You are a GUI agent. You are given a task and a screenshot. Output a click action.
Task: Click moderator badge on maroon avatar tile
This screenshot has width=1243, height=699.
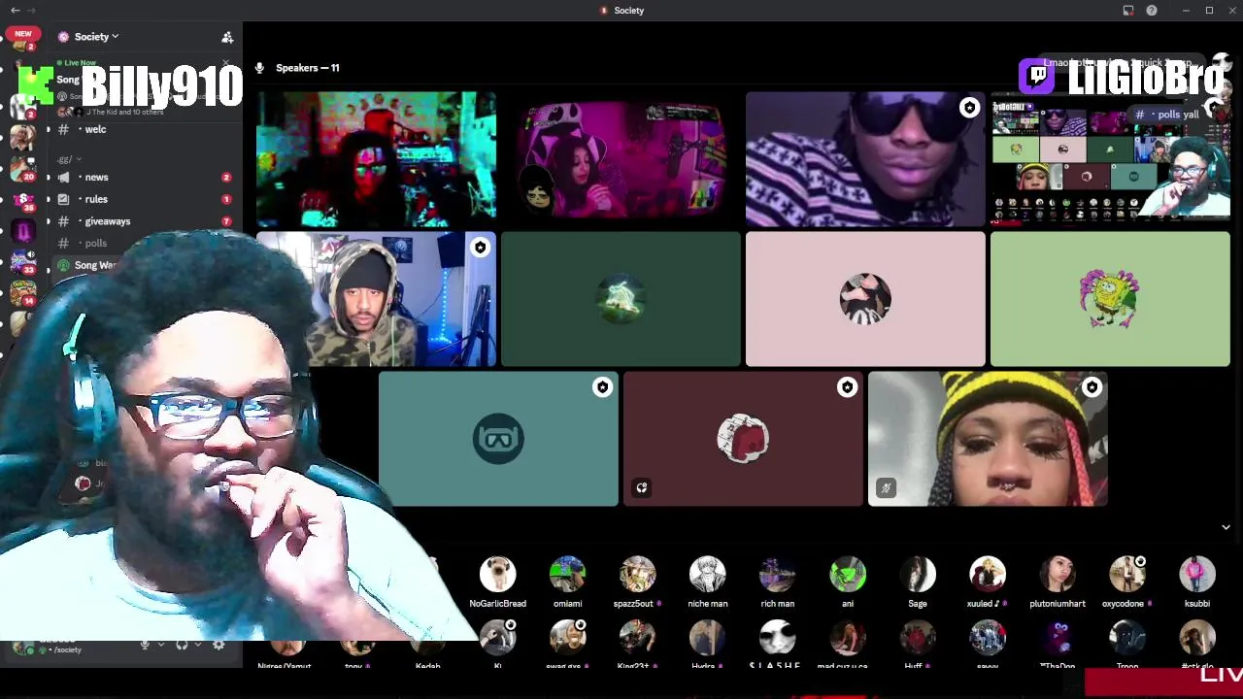coord(847,387)
